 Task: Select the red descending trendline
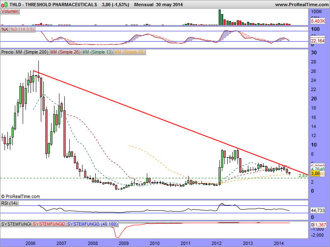(170, 122)
